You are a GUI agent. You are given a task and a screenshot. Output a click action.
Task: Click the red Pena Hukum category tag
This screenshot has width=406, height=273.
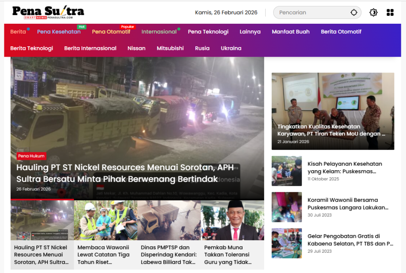[x=31, y=156]
